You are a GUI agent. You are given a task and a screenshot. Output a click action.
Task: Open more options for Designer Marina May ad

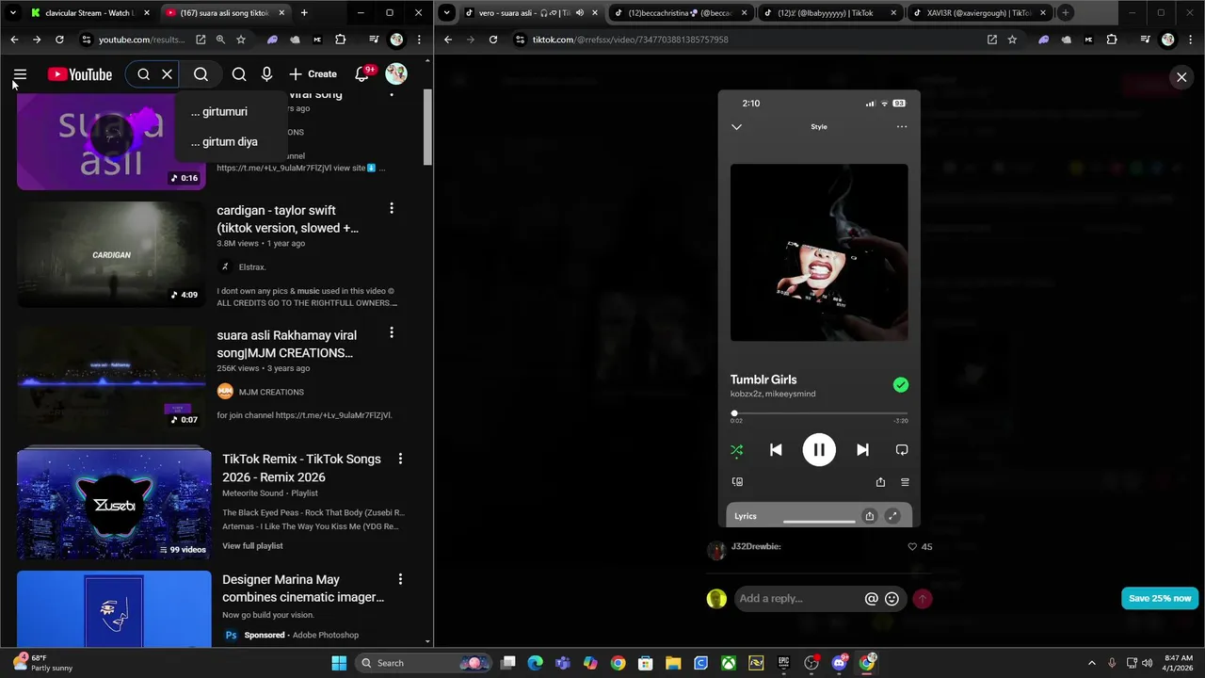click(x=400, y=579)
